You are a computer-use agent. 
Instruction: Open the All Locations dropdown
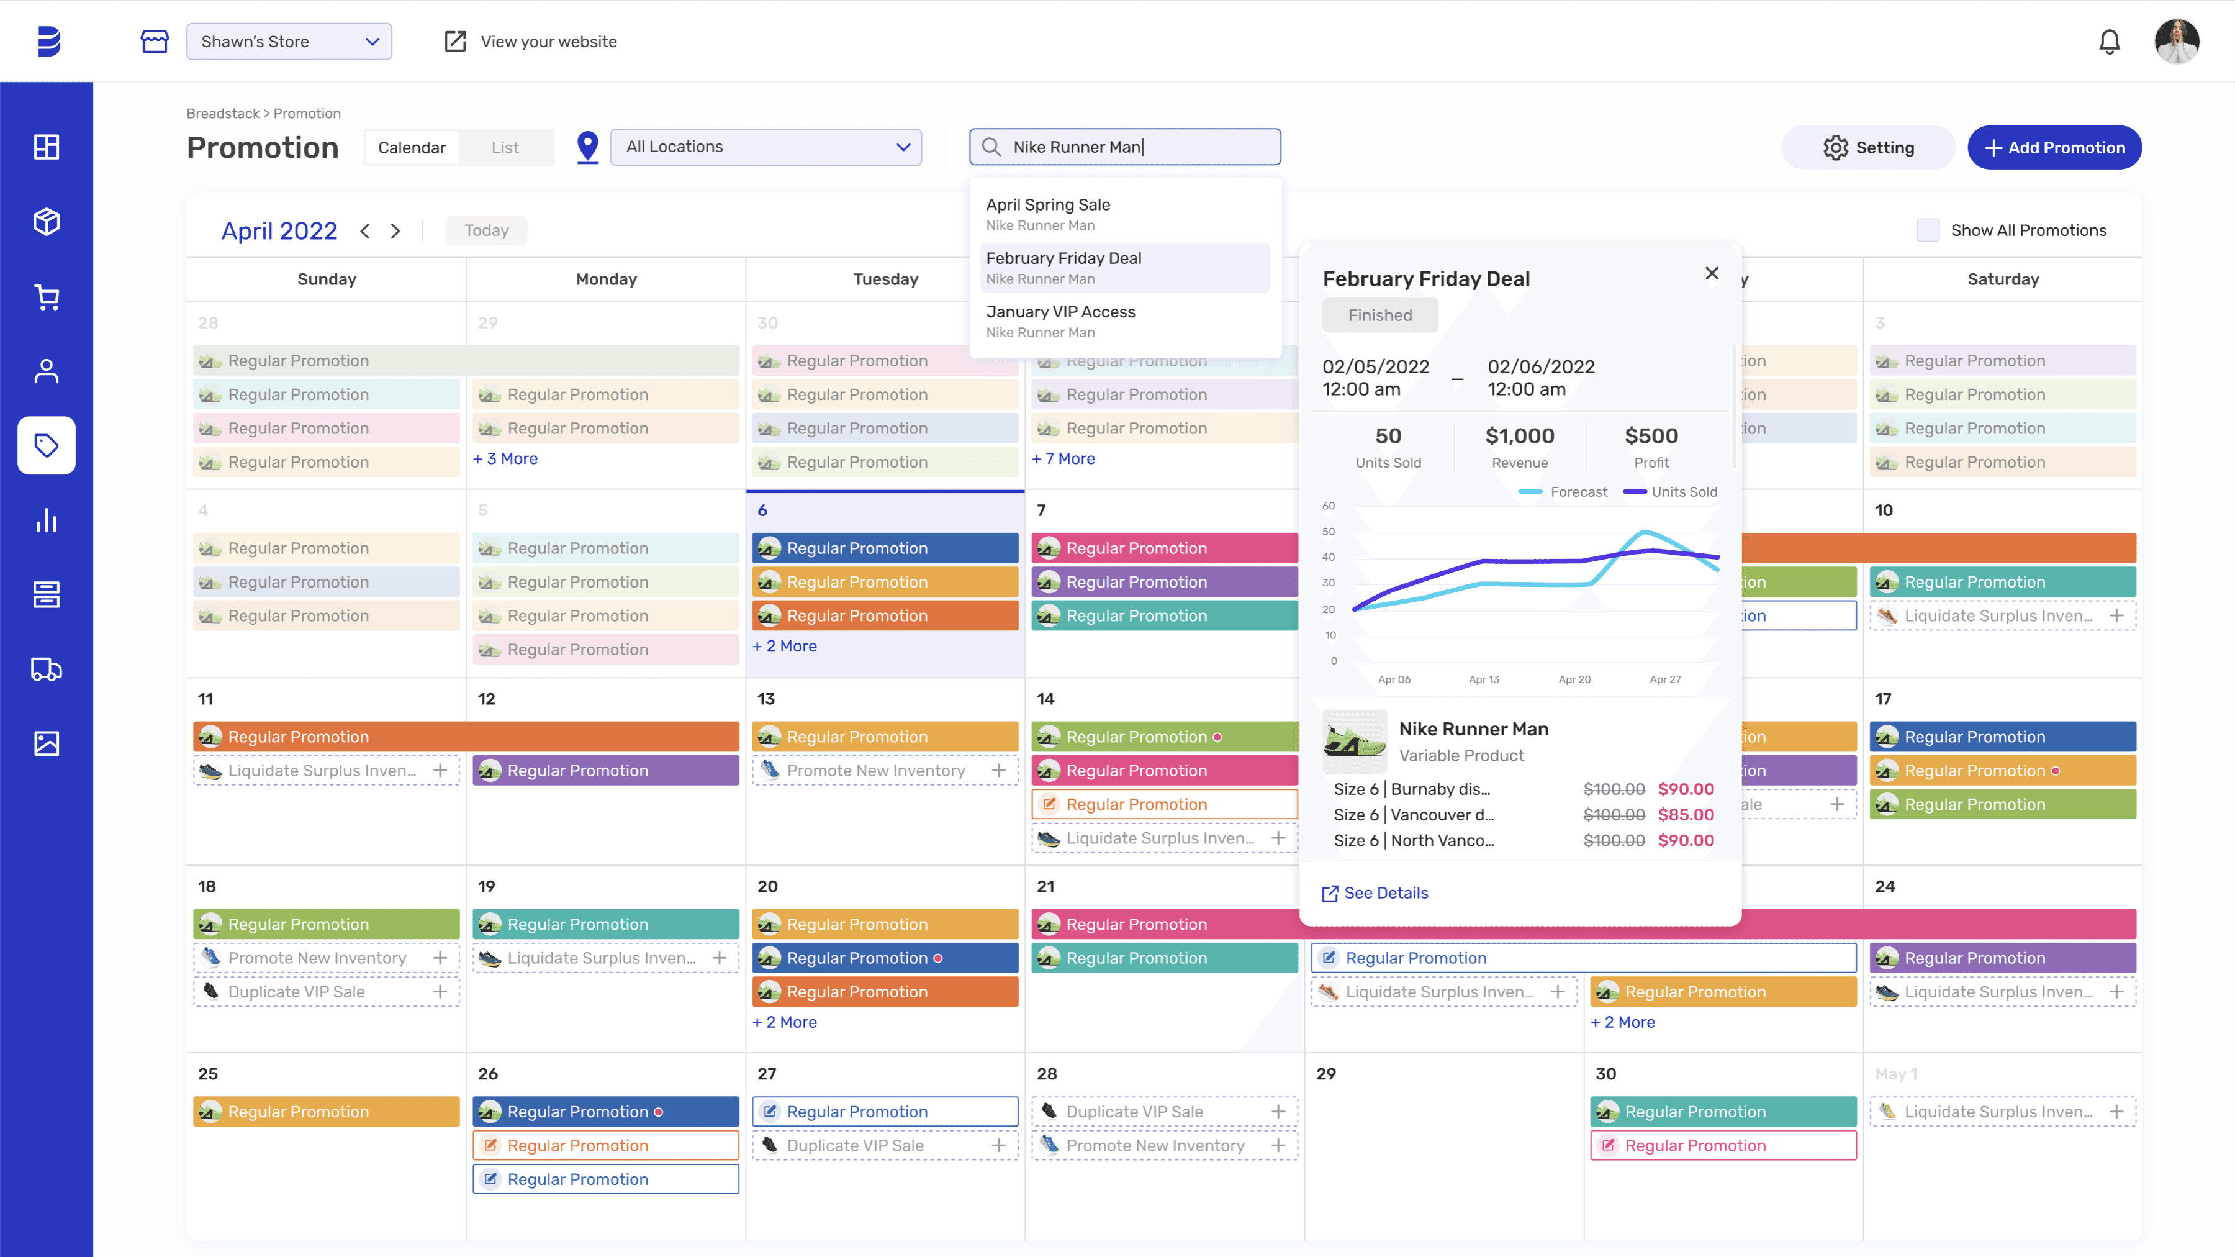(766, 147)
